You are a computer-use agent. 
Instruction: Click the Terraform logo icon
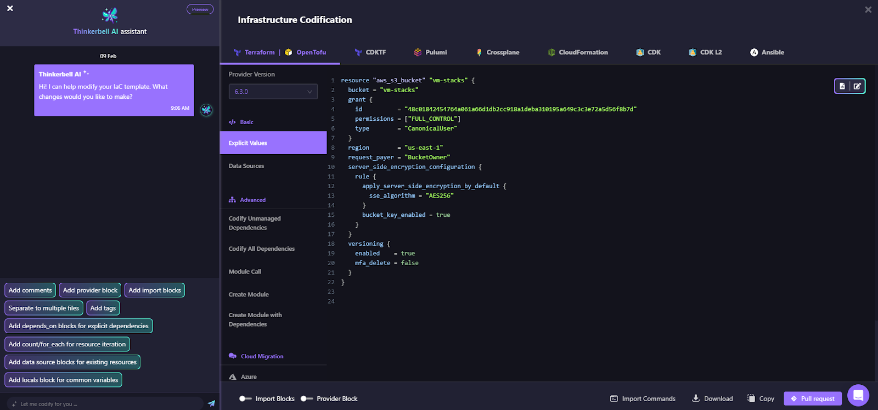pyautogui.click(x=237, y=53)
